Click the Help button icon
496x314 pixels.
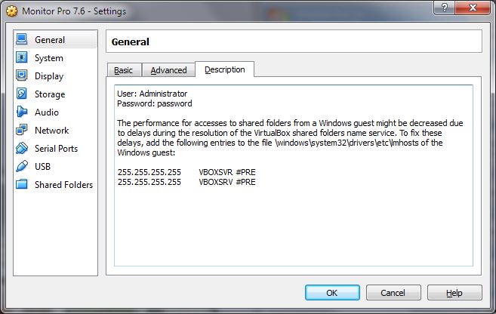tap(454, 293)
